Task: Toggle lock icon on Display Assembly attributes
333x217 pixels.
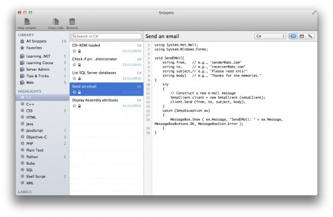Action: (x=79, y=106)
